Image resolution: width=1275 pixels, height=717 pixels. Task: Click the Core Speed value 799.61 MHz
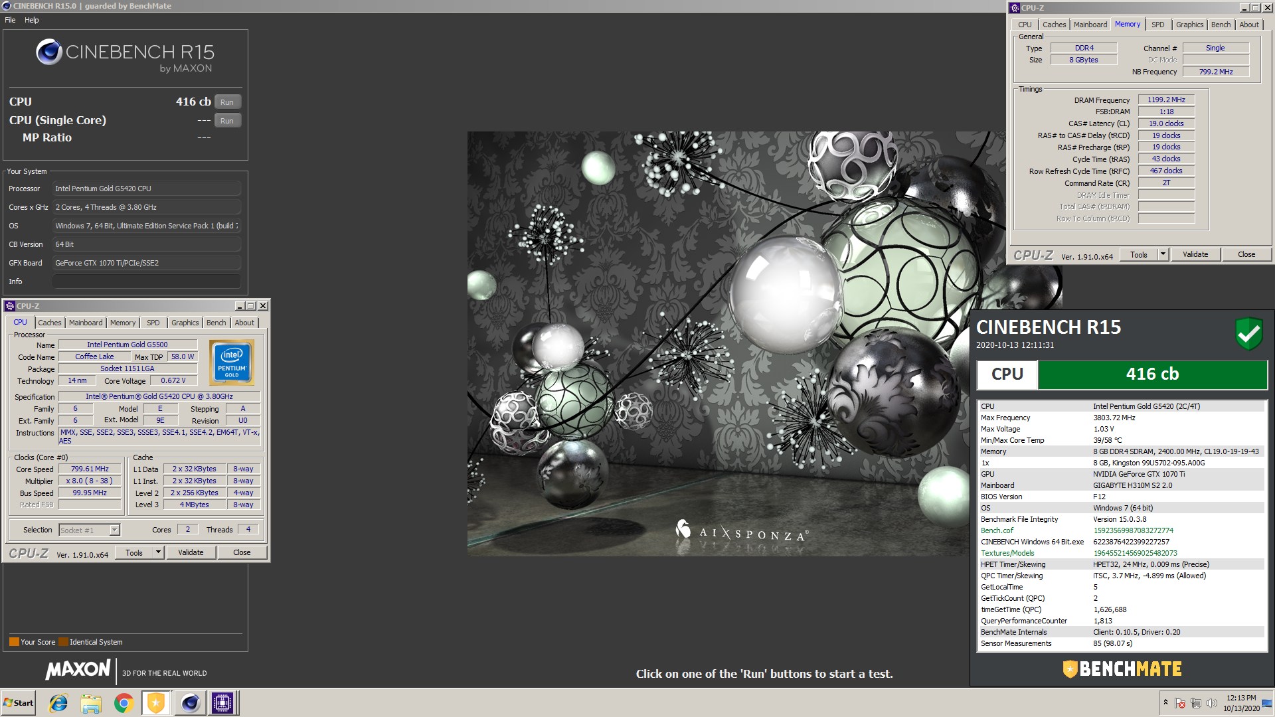click(x=90, y=469)
